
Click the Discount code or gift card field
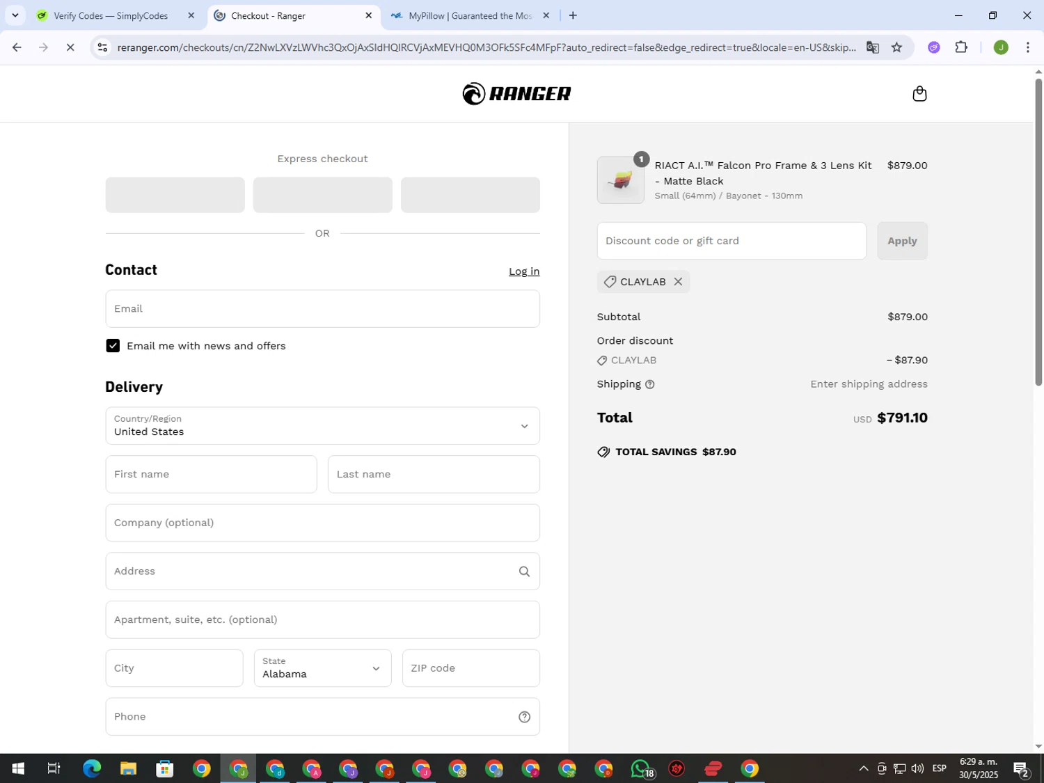click(x=731, y=241)
